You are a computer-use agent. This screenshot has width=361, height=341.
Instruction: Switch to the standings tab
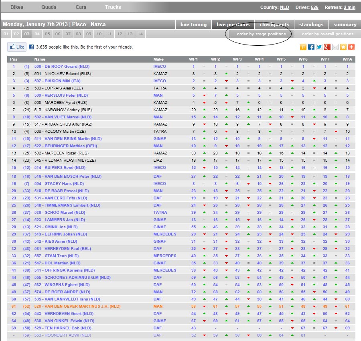tap(311, 24)
